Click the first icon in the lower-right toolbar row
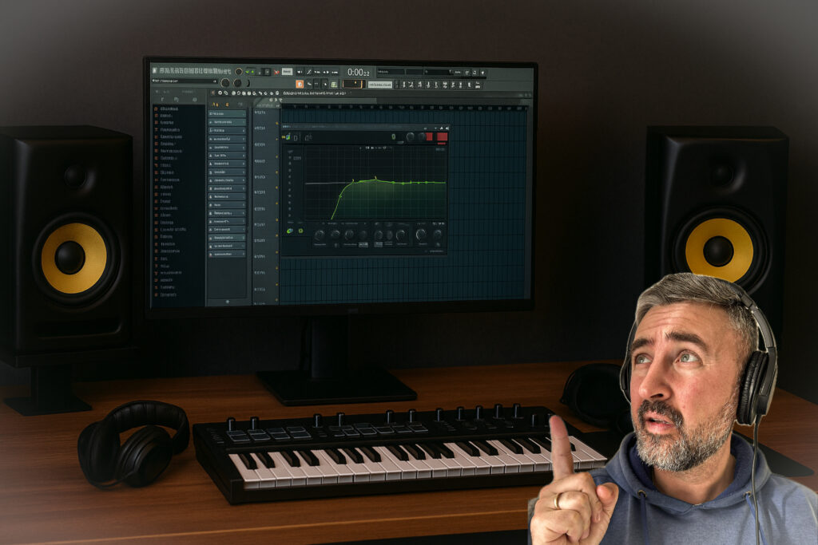The image size is (818, 545). [395, 84]
